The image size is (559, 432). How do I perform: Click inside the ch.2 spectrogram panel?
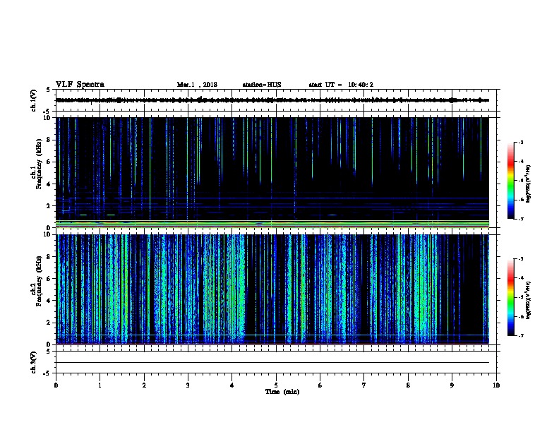point(272,289)
